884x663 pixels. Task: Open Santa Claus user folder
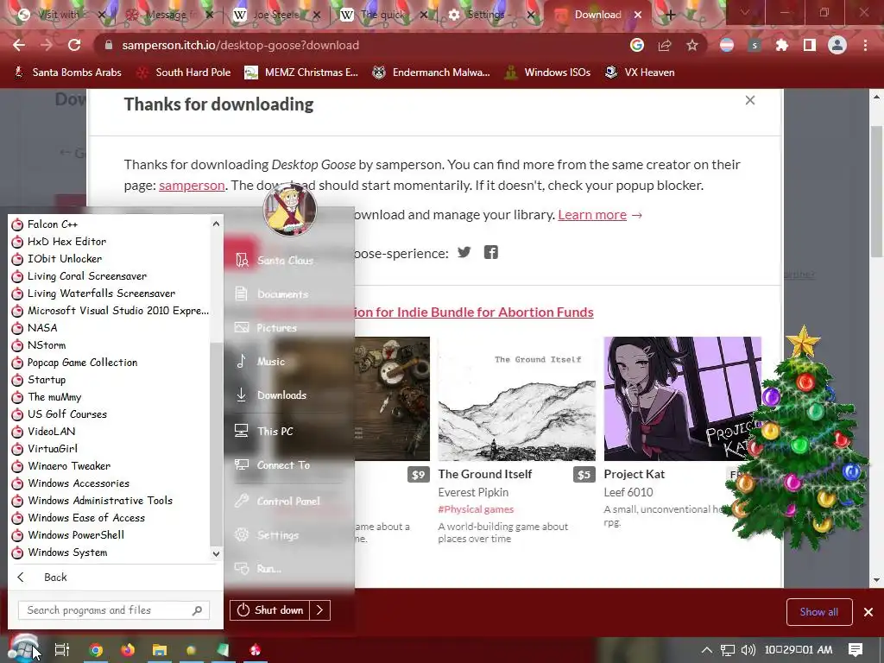pyautogui.click(x=285, y=261)
